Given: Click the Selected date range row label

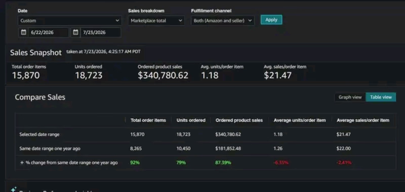Looking at the screenshot, I should tap(39, 134).
